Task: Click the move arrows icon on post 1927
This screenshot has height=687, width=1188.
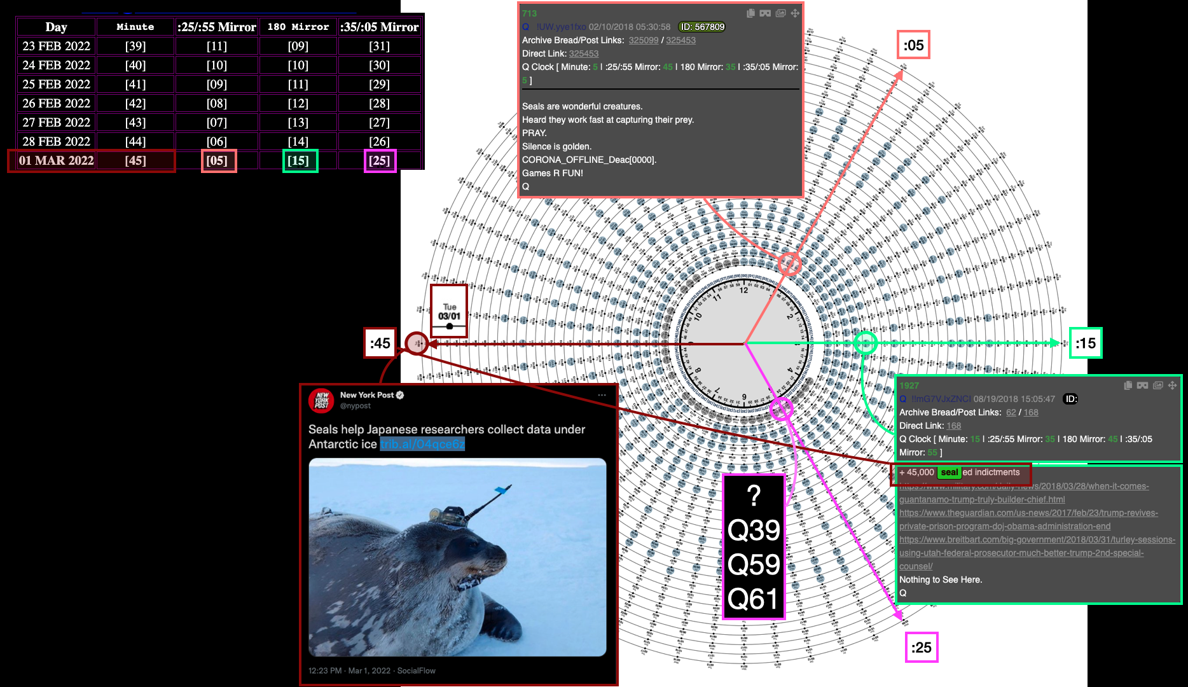Action: coord(1172,385)
